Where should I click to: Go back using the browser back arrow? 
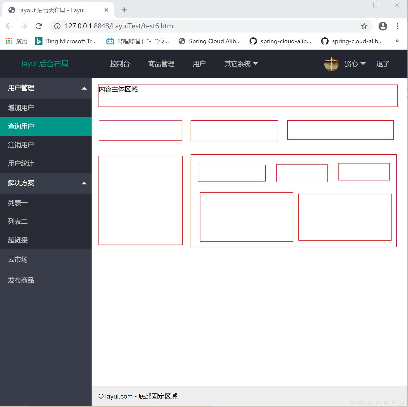pyautogui.click(x=9, y=26)
